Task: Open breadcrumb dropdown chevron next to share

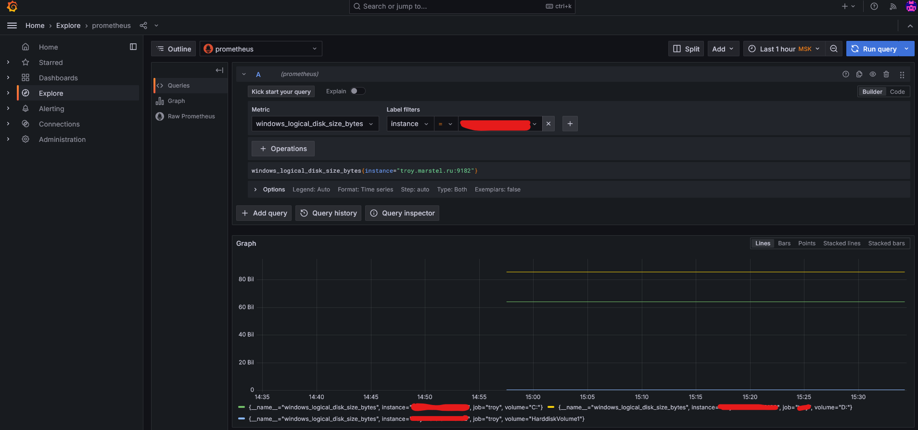Action: click(x=156, y=25)
